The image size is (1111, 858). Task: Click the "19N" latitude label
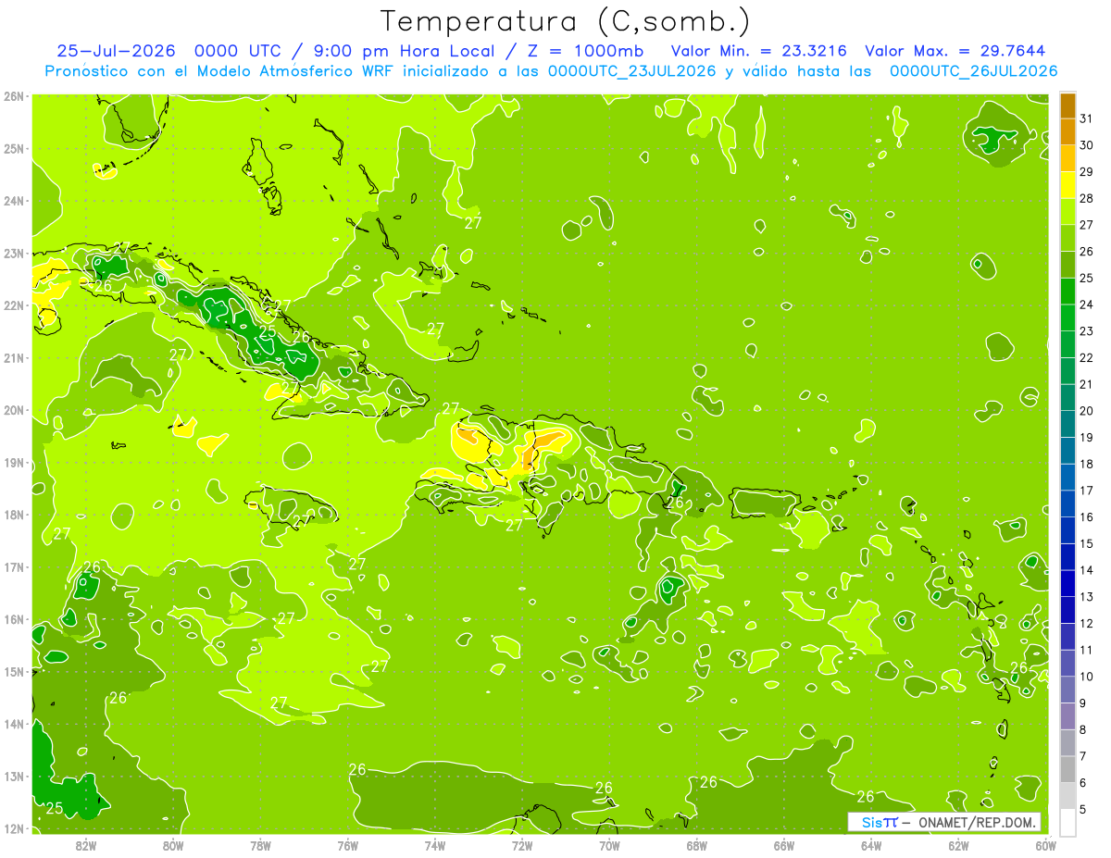coord(13,463)
